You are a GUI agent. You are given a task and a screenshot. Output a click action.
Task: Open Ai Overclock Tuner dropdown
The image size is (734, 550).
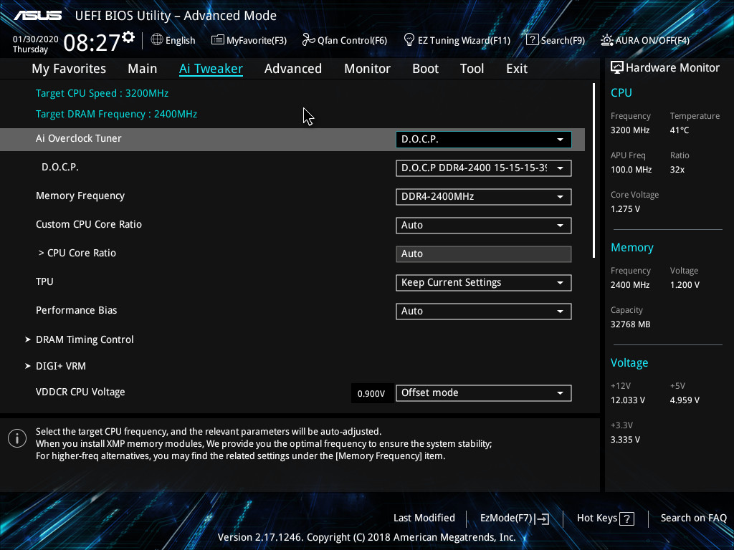[484, 140]
